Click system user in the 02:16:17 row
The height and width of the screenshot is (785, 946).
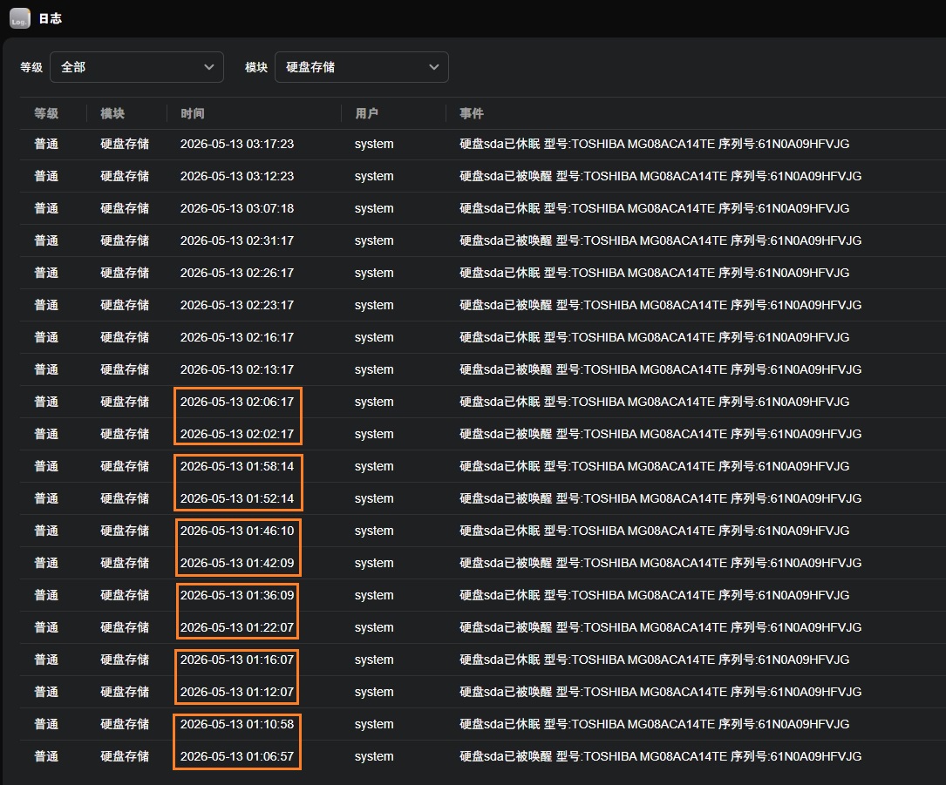pyautogui.click(x=374, y=338)
